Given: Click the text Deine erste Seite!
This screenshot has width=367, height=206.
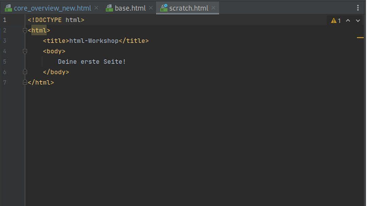Looking at the screenshot, I should click(92, 62).
